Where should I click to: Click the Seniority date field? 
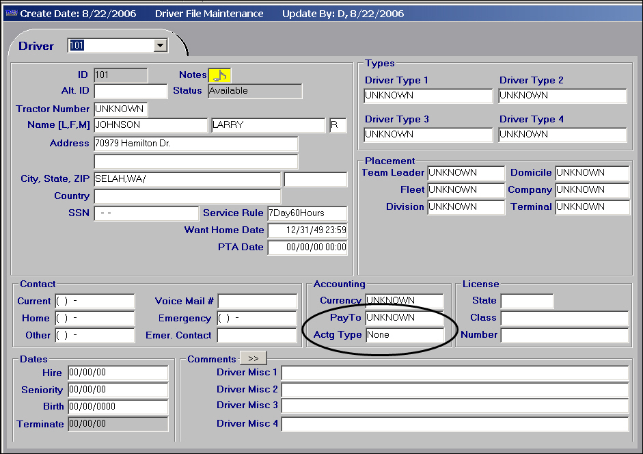tap(118, 390)
